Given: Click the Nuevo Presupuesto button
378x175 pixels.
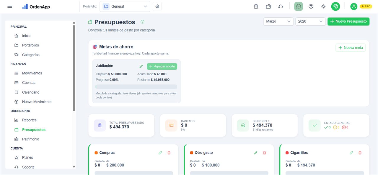Looking at the screenshot, I should tap(348, 21).
